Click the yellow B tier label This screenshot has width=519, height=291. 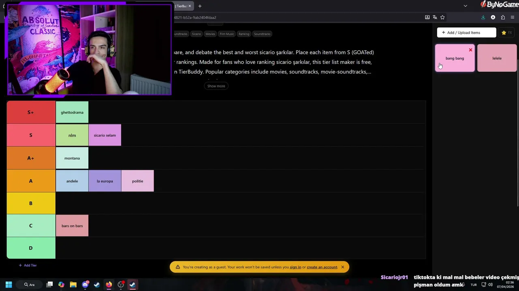pos(31,203)
